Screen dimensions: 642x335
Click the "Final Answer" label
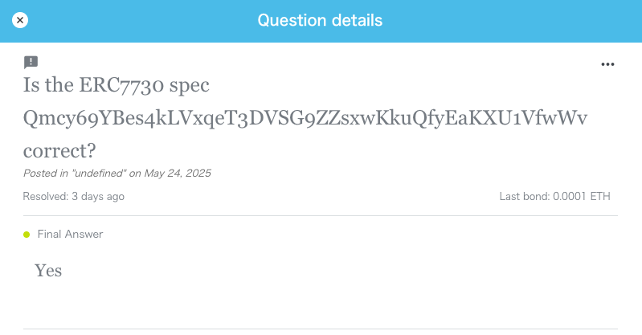click(x=71, y=235)
